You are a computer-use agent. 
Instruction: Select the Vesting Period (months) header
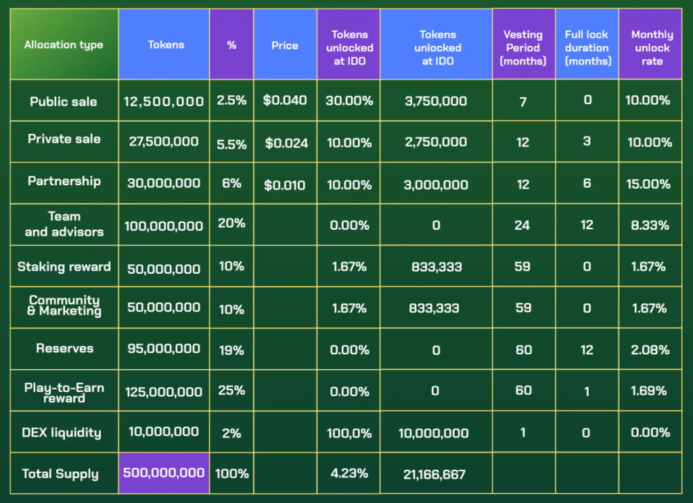point(522,48)
